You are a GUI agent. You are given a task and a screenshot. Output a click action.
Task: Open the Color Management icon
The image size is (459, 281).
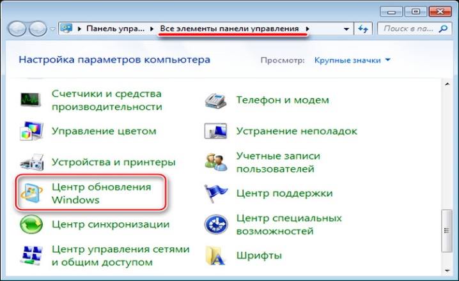click(x=31, y=131)
